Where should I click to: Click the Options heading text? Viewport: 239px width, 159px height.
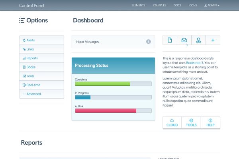tap(37, 20)
